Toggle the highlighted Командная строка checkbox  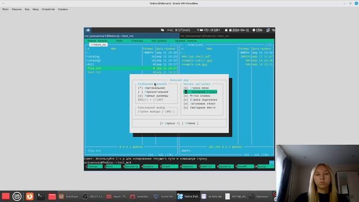click(200, 92)
